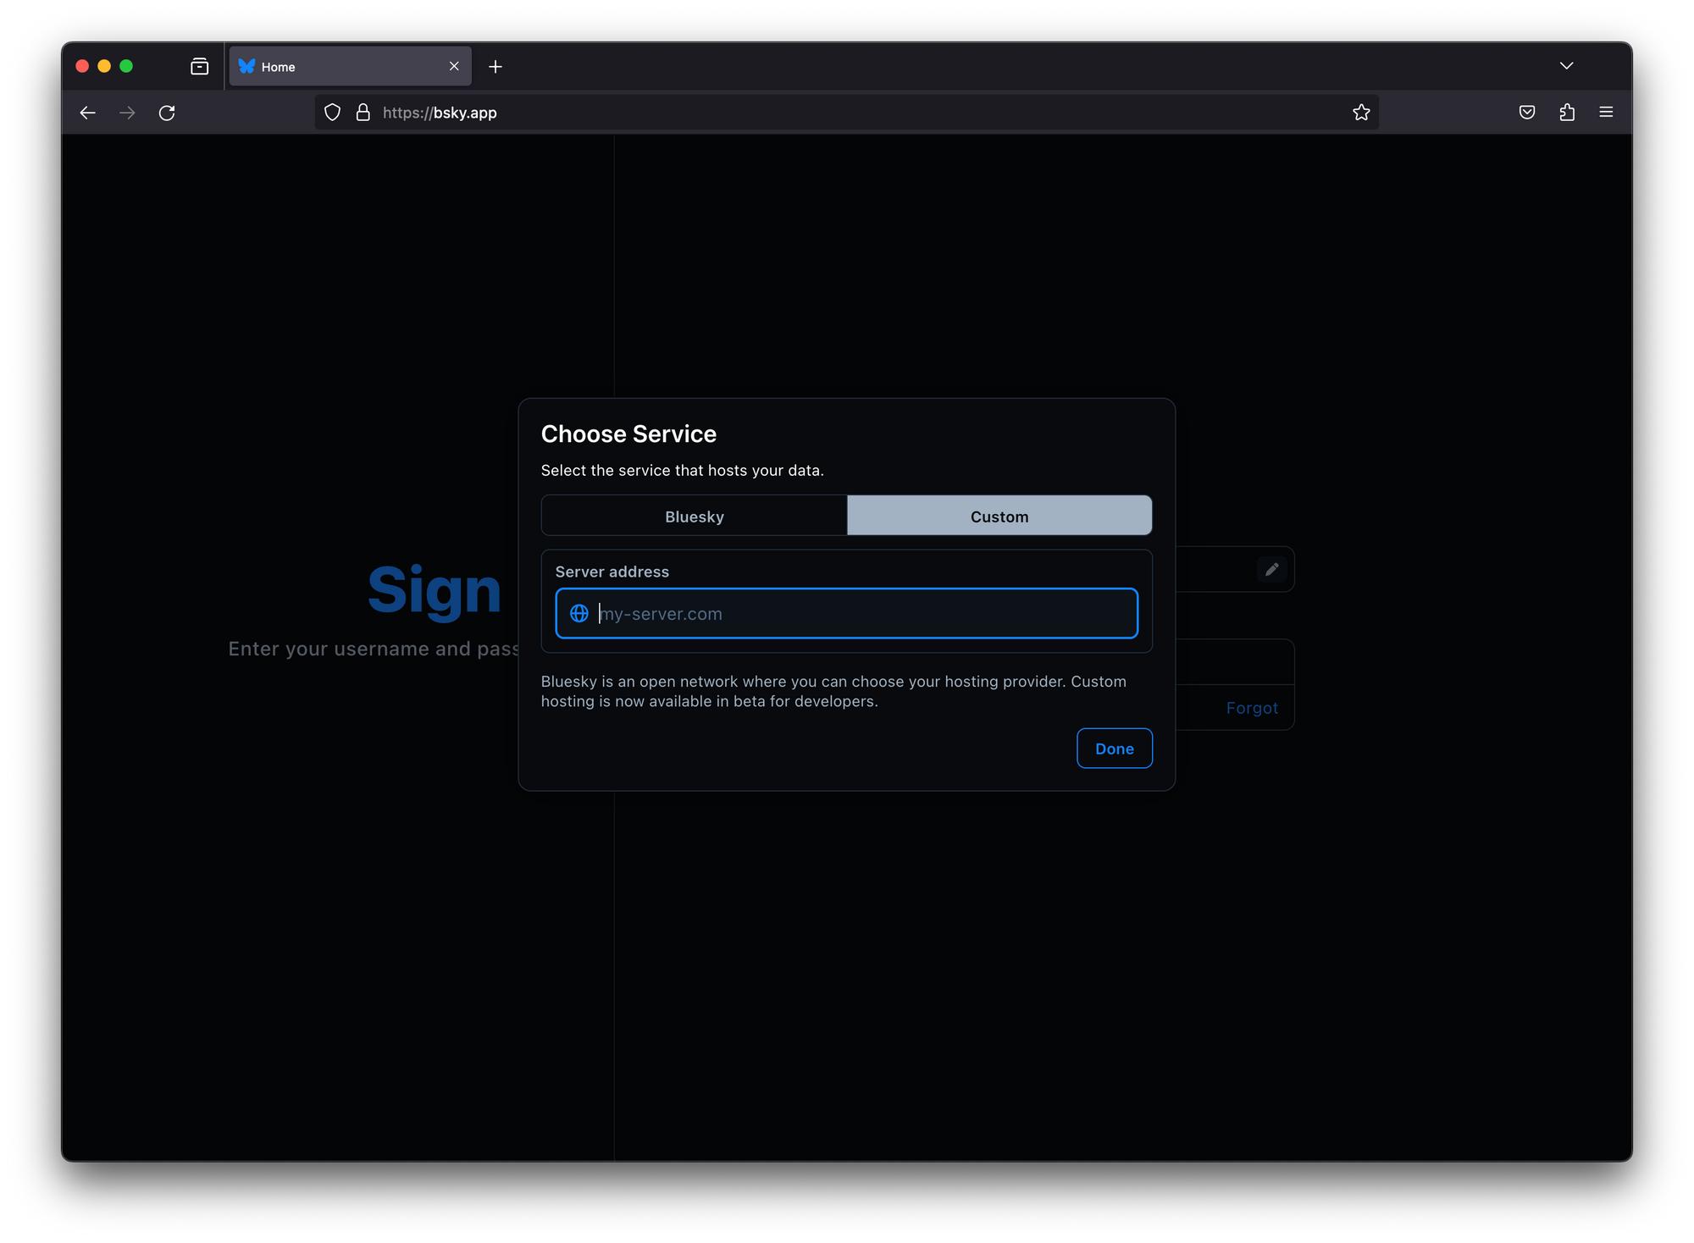Go back to the previous page

click(x=87, y=113)
